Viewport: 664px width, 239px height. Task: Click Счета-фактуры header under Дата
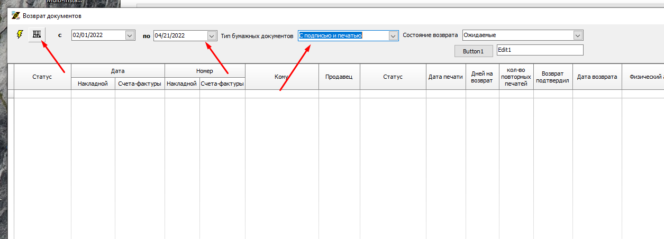coord(140,84)
